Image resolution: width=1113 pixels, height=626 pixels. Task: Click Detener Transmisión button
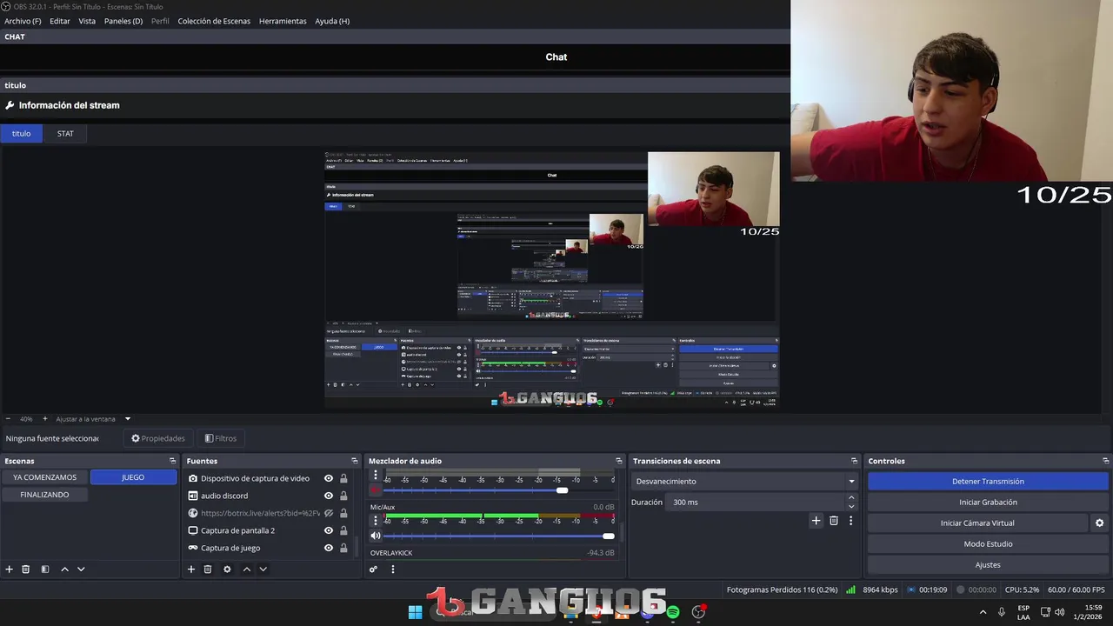tap(988, 481)
